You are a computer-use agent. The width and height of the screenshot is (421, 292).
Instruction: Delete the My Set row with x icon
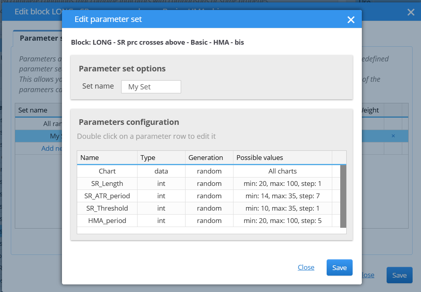pyautogui.click(x=393, y=136)
